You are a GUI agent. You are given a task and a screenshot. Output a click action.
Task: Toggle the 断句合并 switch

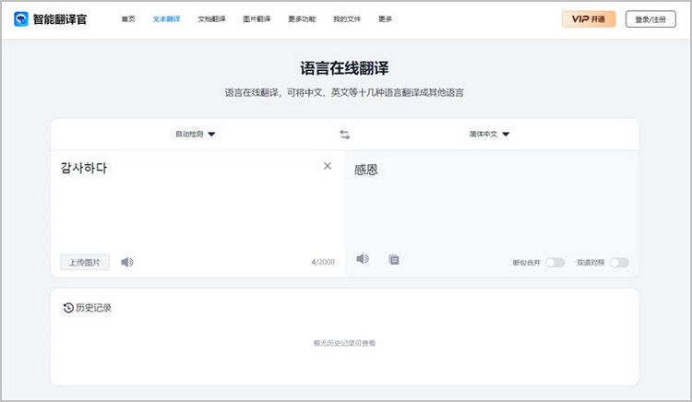(555, 263)
